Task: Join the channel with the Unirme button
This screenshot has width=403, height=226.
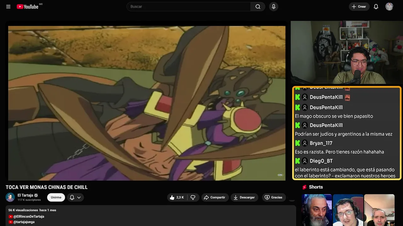Action: (56, 197)
